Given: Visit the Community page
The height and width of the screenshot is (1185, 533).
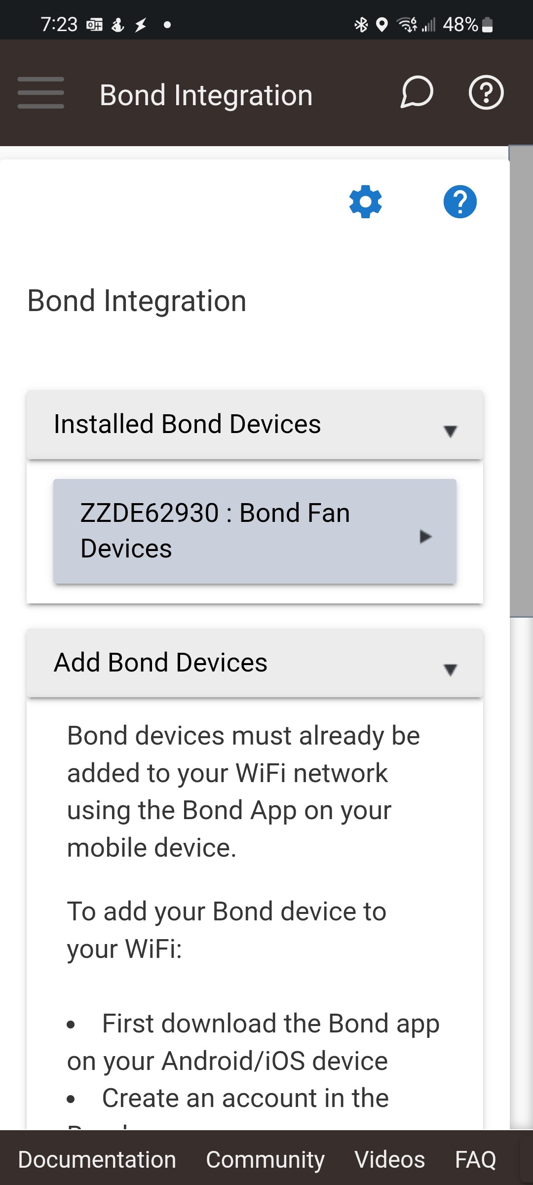Looking at the screenshot, I should click(x=265, y=1159).
